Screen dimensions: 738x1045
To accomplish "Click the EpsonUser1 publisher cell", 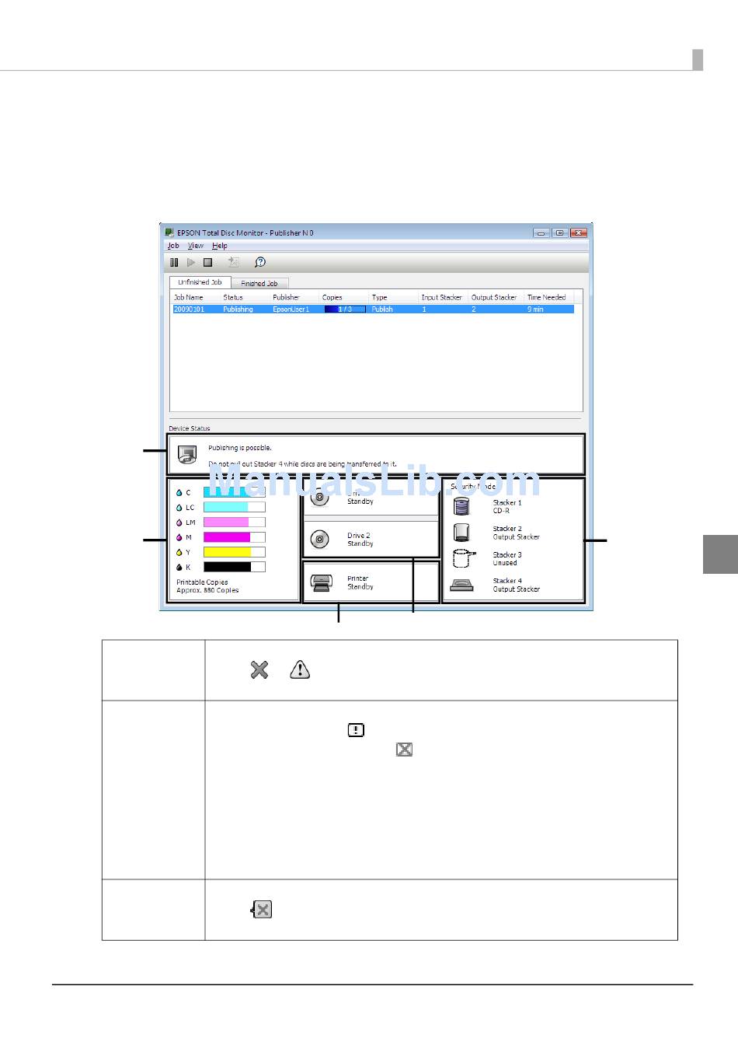I will tap(291, 309).
